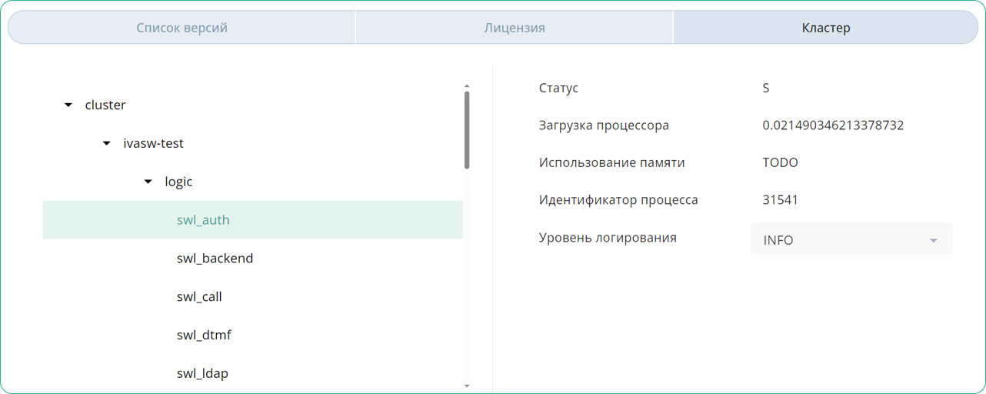Collapse the logic node arrow
The image size is (986, 394).
coord(148,182)
